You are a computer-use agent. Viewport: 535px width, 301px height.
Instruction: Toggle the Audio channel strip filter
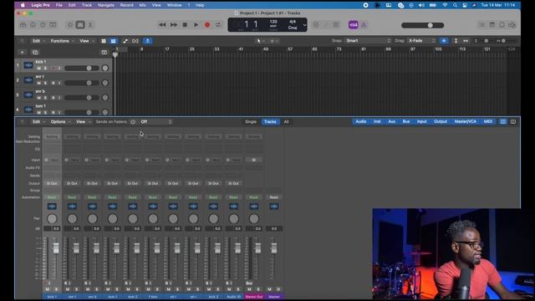360,121
